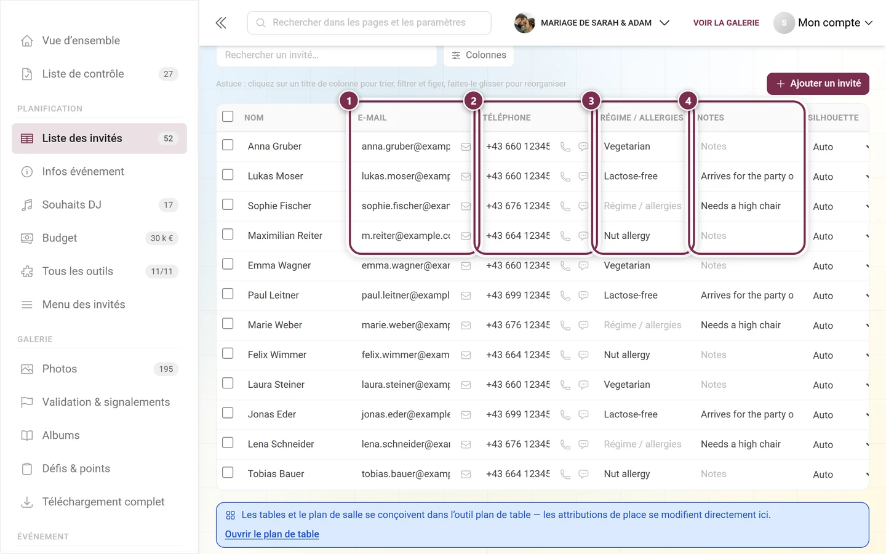Tick the checkbox for Emma Wagner
Image resolution: width=886 pixels, height=554 pixels.
pos(228,264)
